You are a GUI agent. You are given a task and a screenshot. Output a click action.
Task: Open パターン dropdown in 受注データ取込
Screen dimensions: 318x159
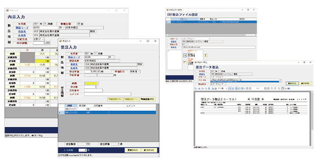click(239, 77)
